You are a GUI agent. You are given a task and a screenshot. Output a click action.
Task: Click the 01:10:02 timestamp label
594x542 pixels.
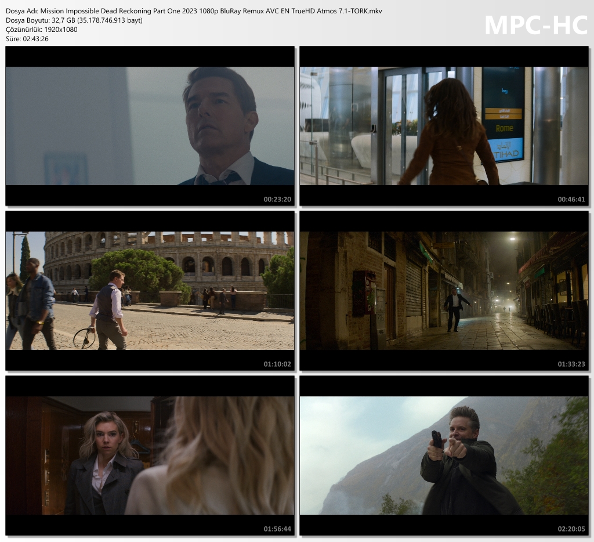tap(277, 364)
